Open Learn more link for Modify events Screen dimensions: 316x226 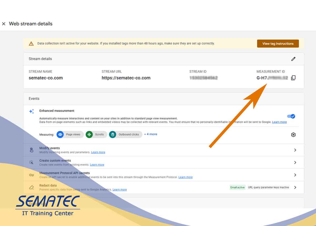[x=98, y=152]
